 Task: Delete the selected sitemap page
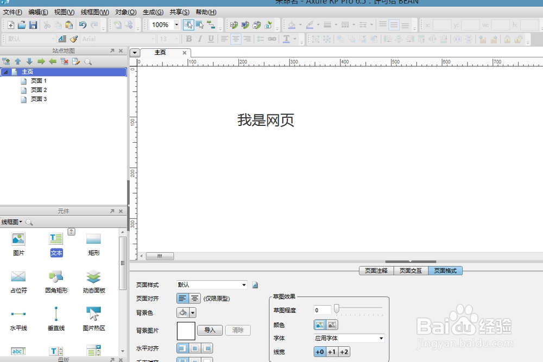point(65,62)
